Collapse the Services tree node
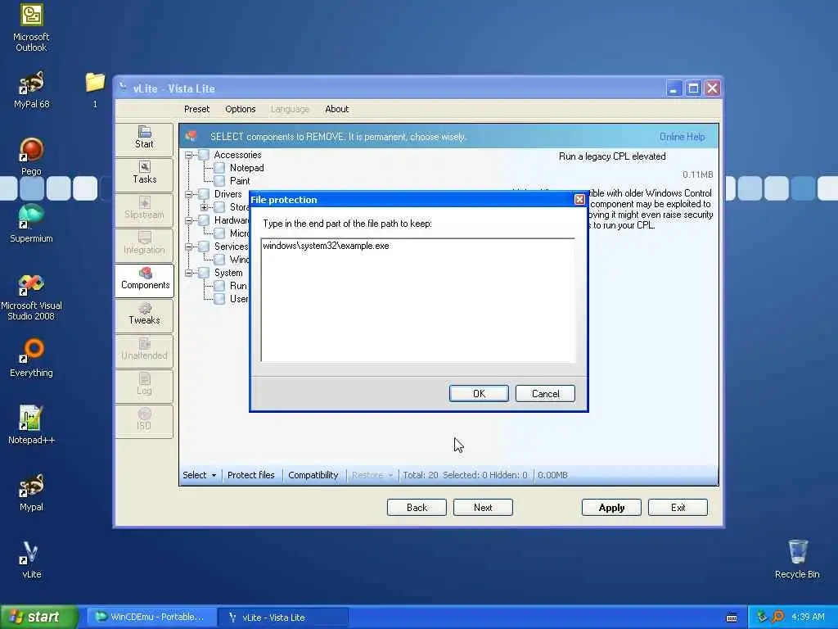 (188, 247)
